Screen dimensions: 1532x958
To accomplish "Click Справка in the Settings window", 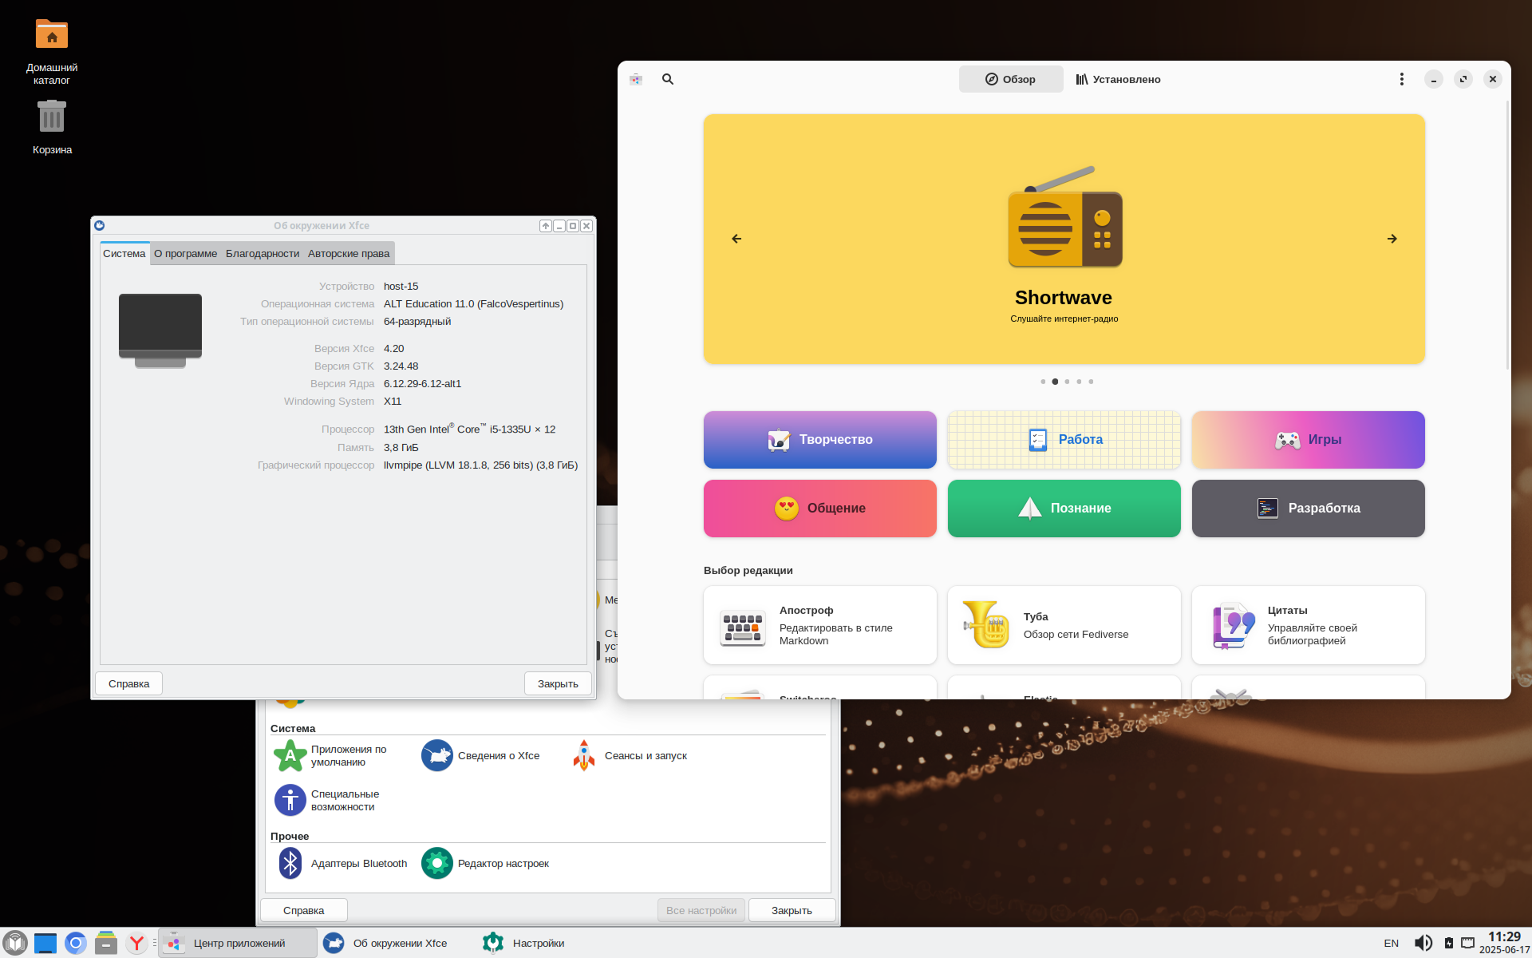I will point(304,910).
